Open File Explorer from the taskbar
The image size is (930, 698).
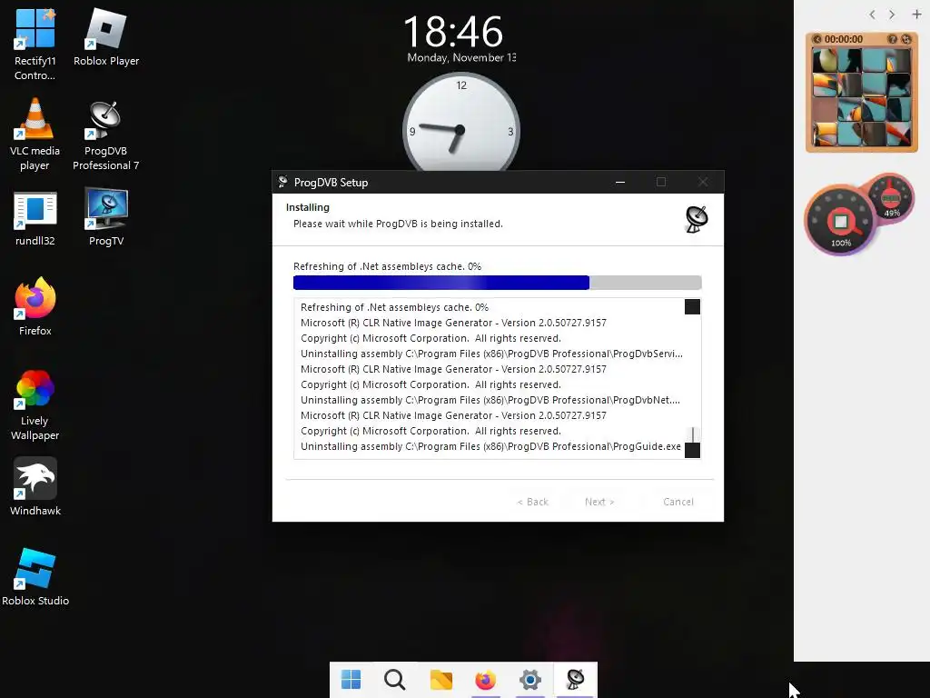[440, 680]
